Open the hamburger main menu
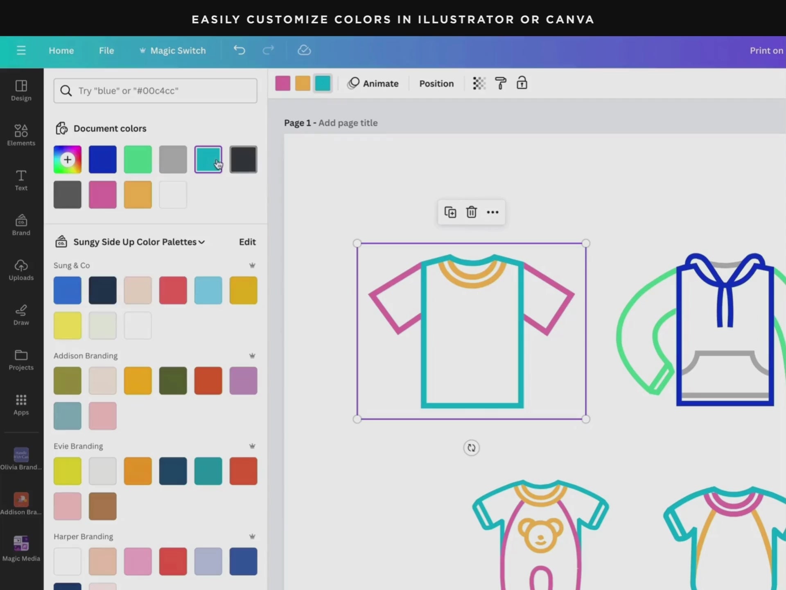Image resolution: width=786 pixels, height=590 pixels. tap(21, 50)
